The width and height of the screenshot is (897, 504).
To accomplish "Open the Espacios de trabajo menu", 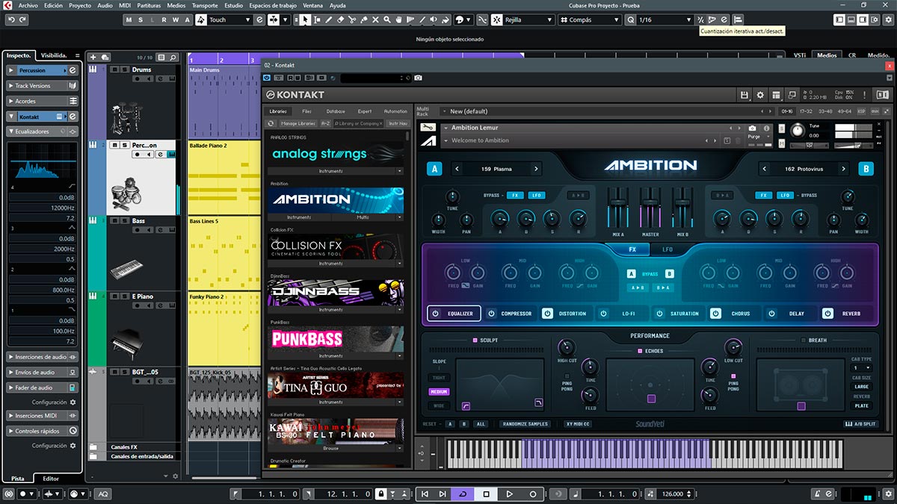I will pos(274,5).
